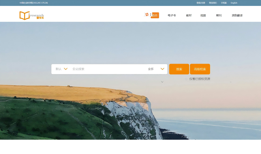Click the orange chevron next to 默认
The height and width of the screenshot is (154, 261).
[66, 69]
